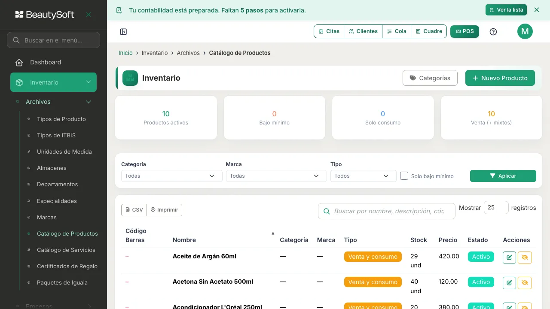Focus the Buscar en el menú field

coord(53,40)
